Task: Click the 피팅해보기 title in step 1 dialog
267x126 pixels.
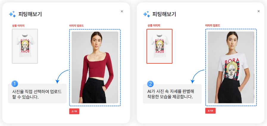Action: point(30,14)
